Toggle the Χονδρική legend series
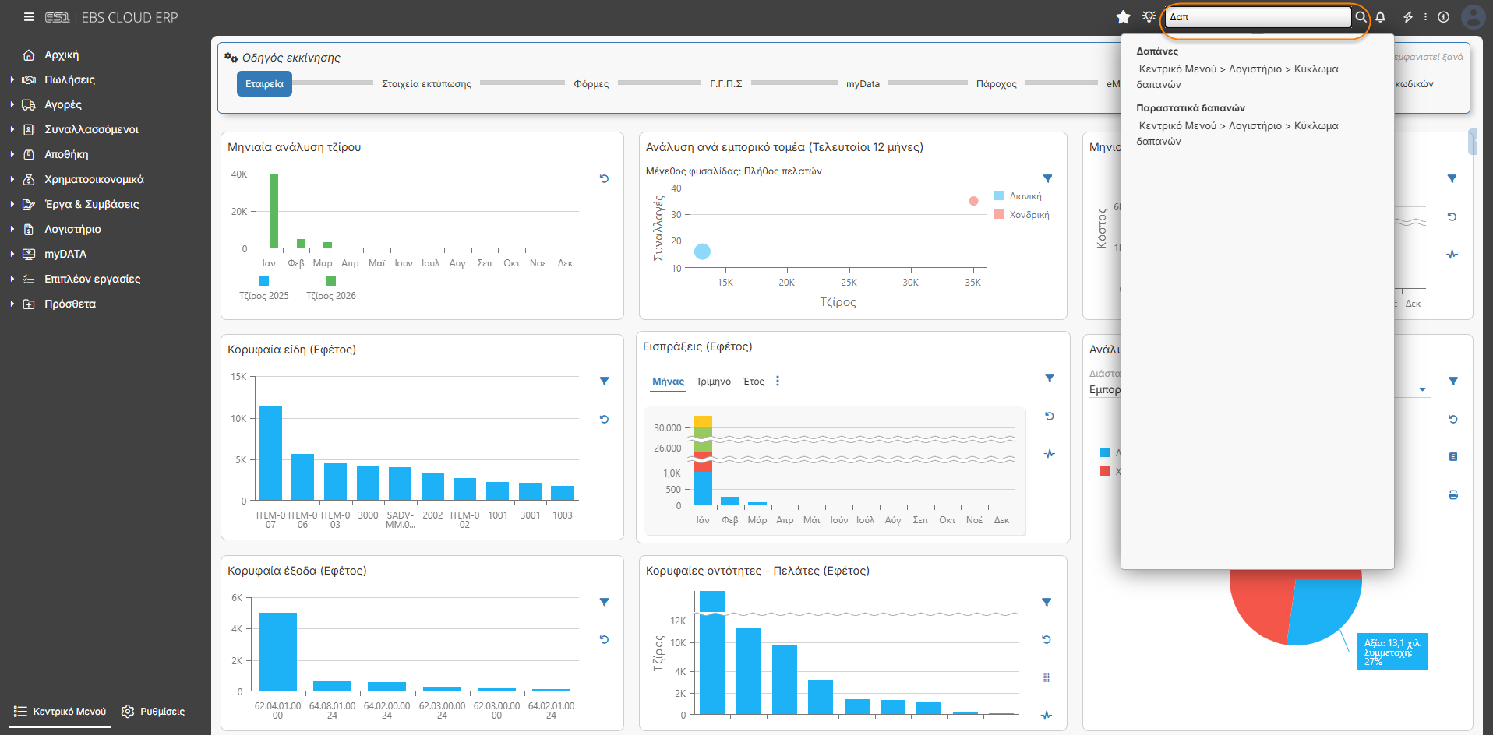Screen dimensions: 1493x735 click(1022, 215)
